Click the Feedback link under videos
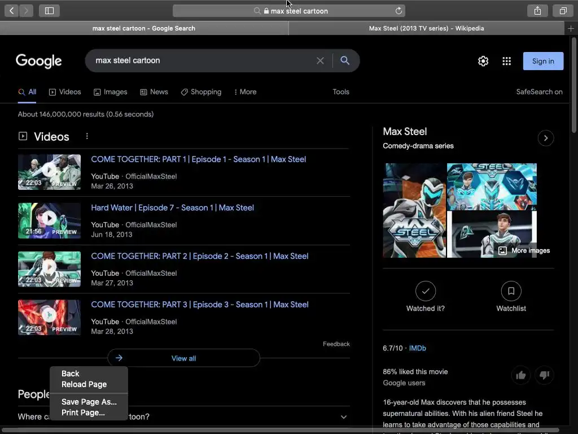Viewport: 578px width, 434px height. (336, 344)
